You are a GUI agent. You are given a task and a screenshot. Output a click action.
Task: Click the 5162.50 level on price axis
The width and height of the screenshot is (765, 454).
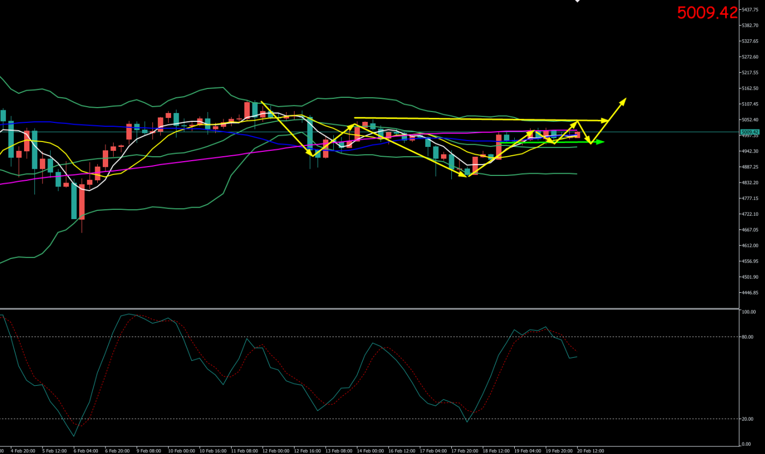749,88
